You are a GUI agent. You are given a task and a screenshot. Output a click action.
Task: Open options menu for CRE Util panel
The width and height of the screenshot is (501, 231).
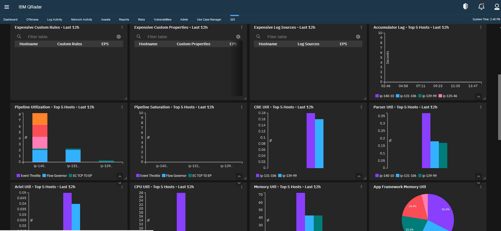(x=361, y=107)
